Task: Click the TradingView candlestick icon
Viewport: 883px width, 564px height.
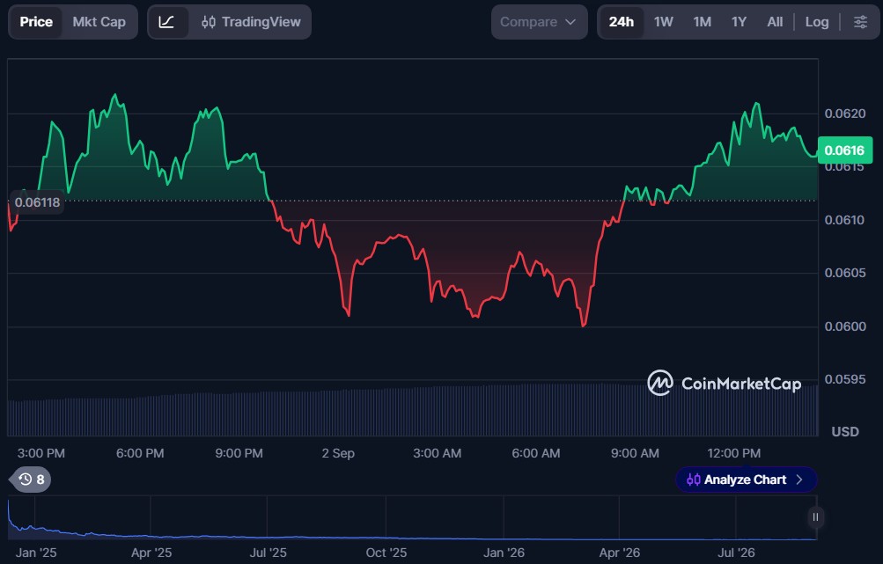Action: 209,22
